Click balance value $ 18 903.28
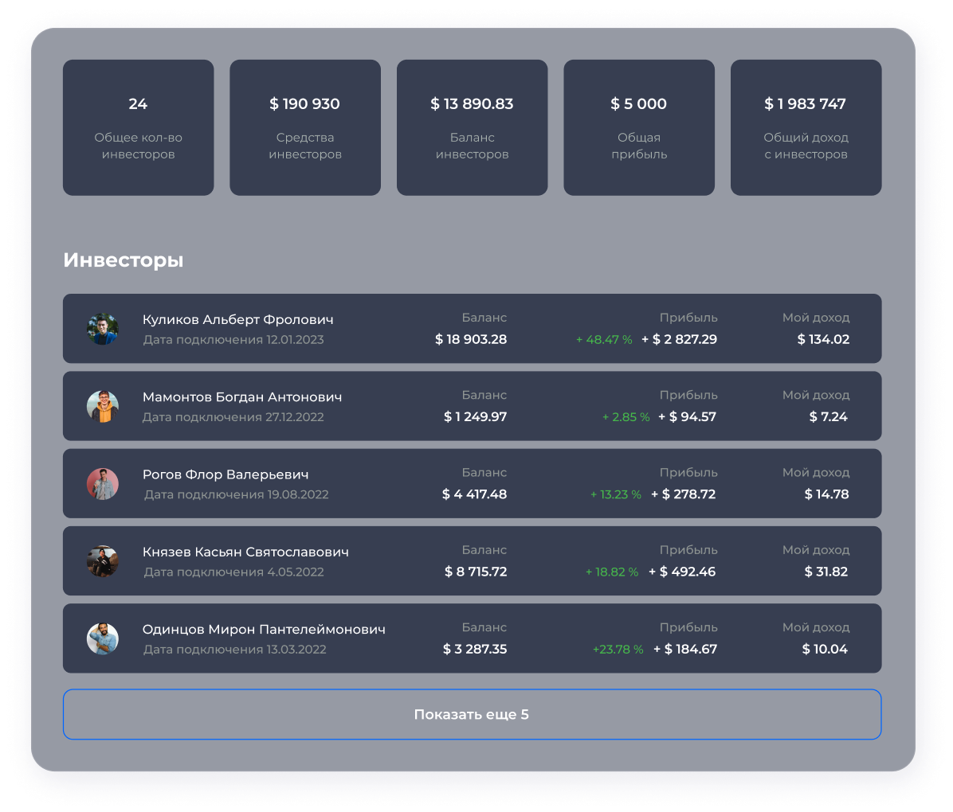 coord(471,339)
